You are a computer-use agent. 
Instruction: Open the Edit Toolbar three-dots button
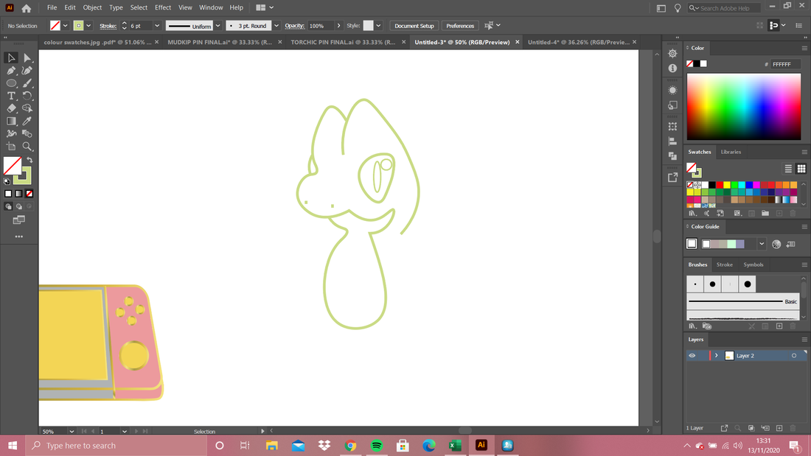(x=19, y=236)
